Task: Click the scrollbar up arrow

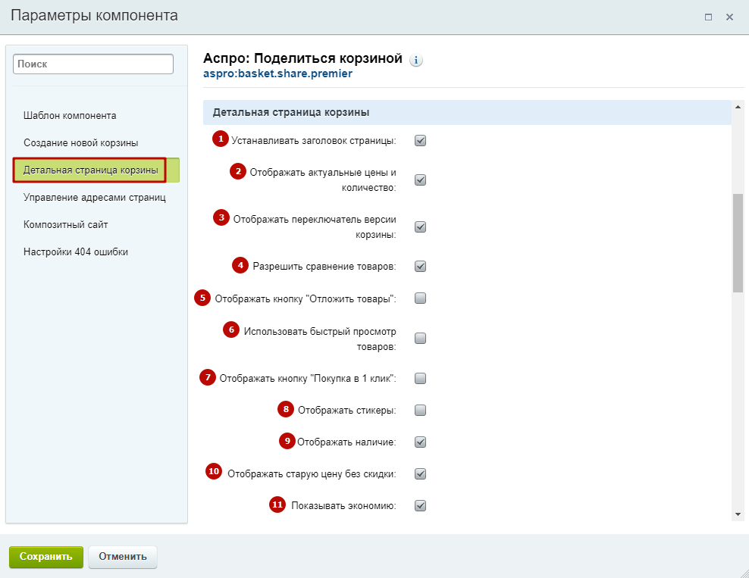Action: (738, 107)
